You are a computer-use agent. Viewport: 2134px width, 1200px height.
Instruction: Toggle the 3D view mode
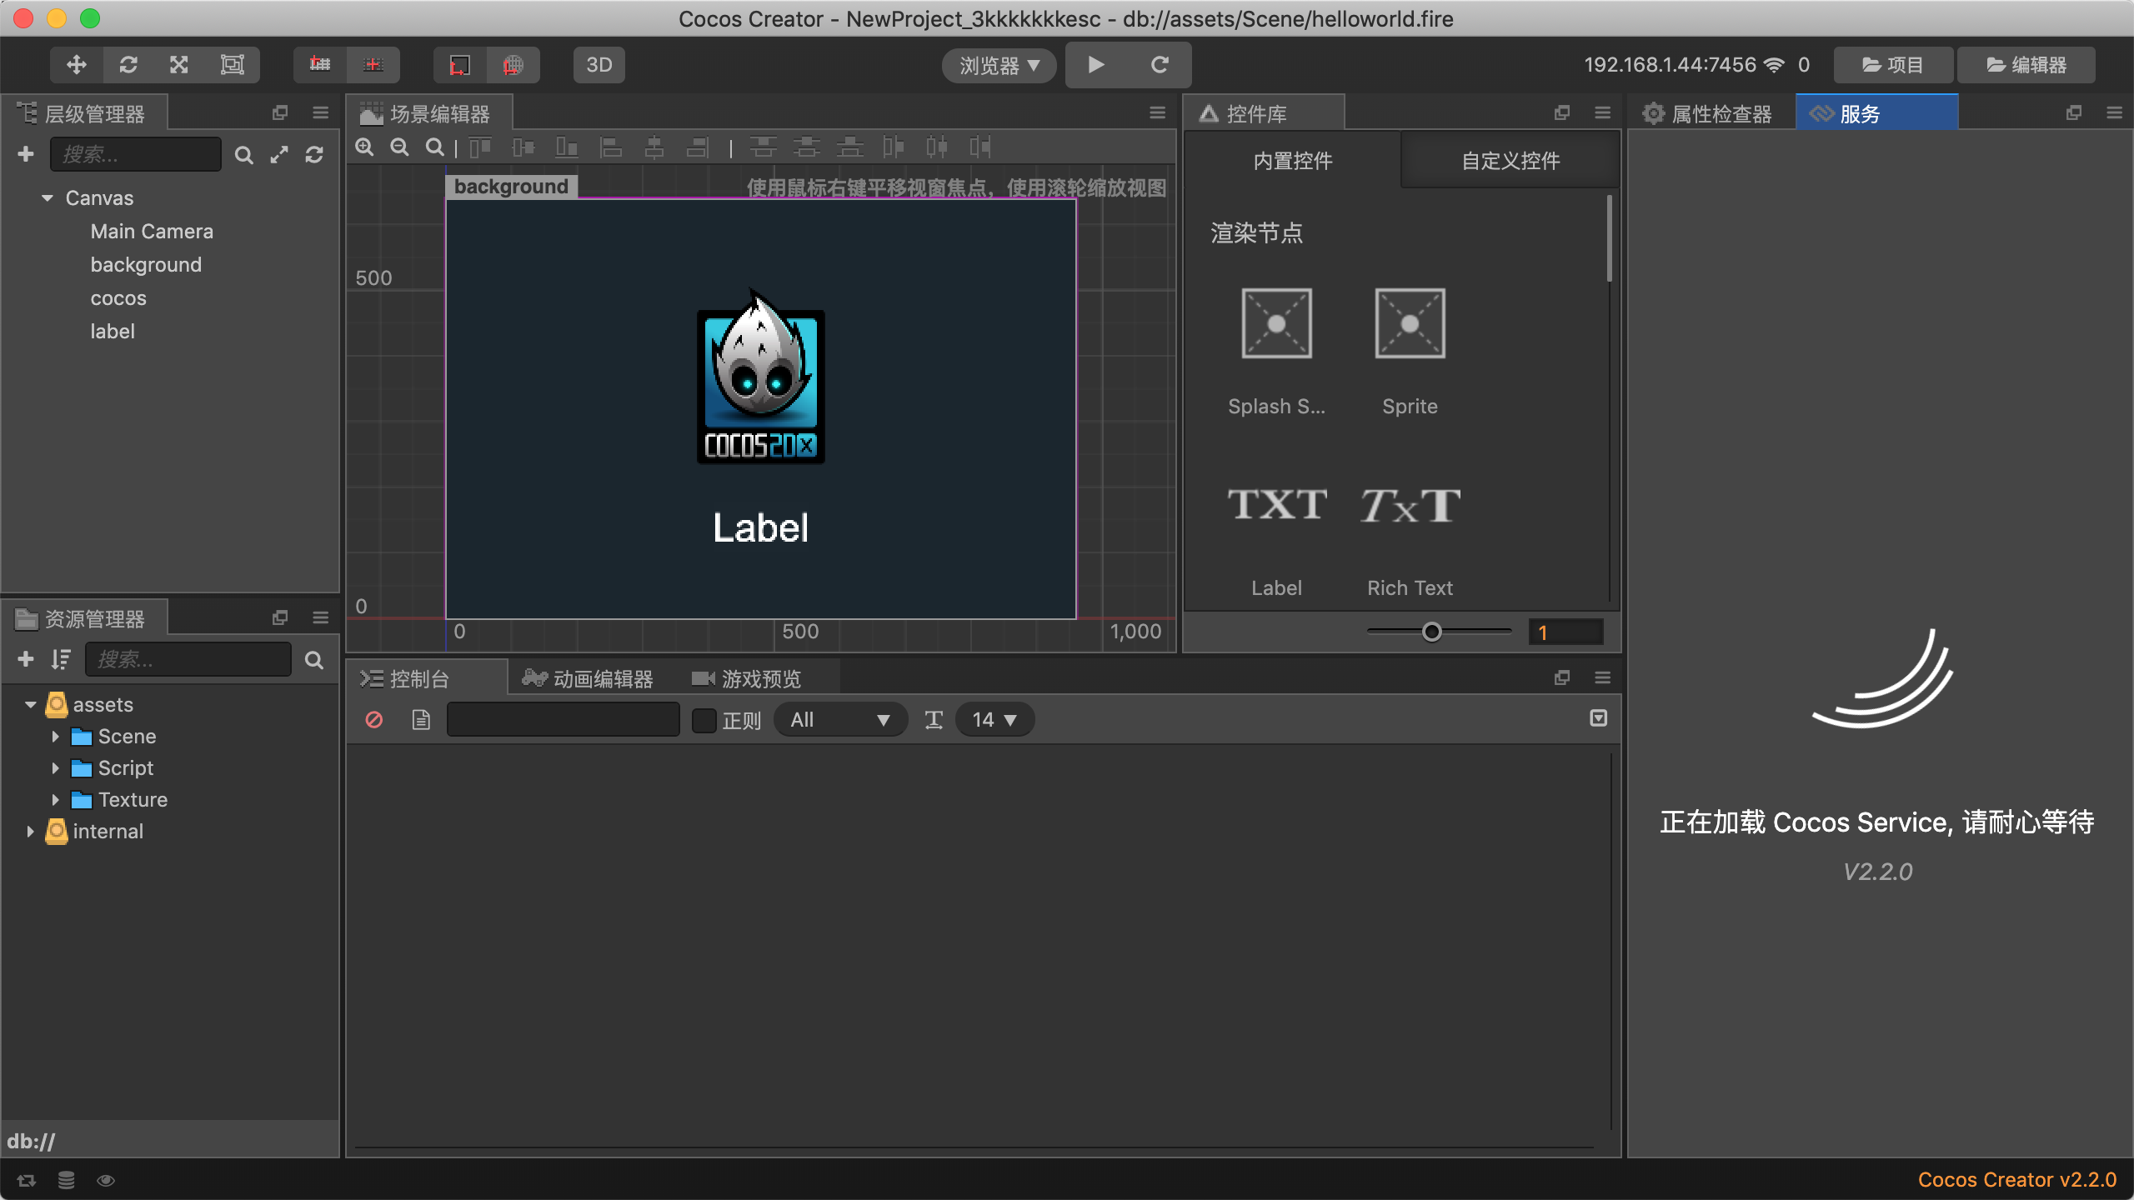(x=599, y=65)
